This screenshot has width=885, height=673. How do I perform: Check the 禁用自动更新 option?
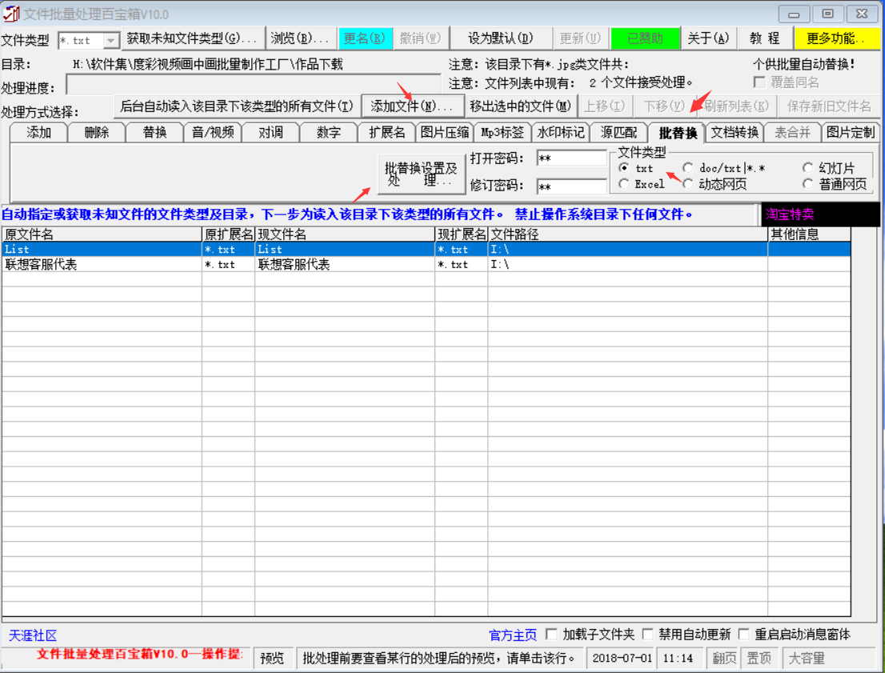pyautogui.click(x=648, y=633)
